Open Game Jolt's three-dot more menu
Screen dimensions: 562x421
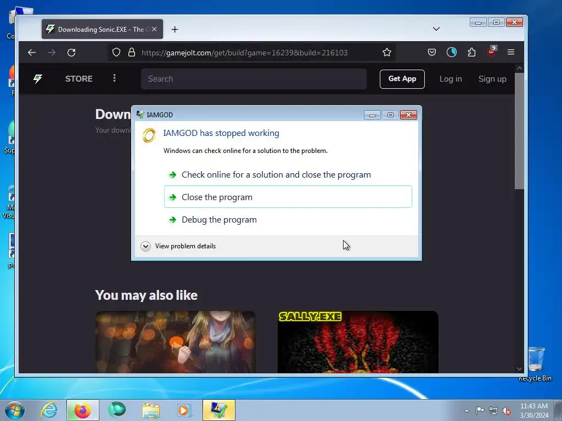pos(114,78)
